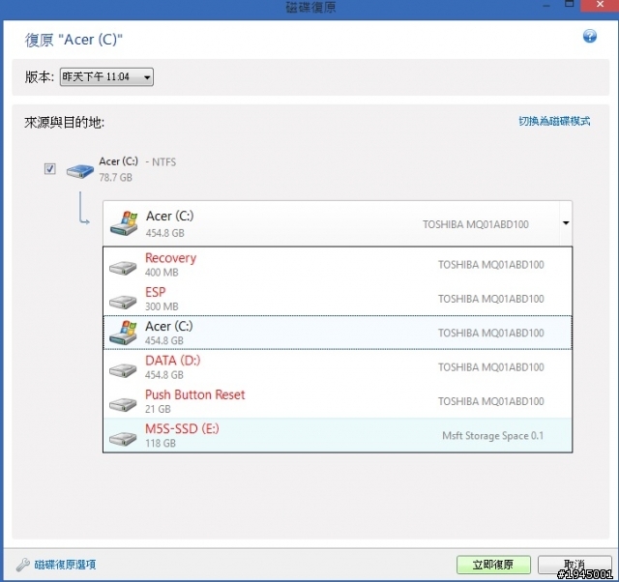Open the 版本 version dropdown
Image resolution: width=619 pixels, height=582 pixels.
[x=106, y=76]
